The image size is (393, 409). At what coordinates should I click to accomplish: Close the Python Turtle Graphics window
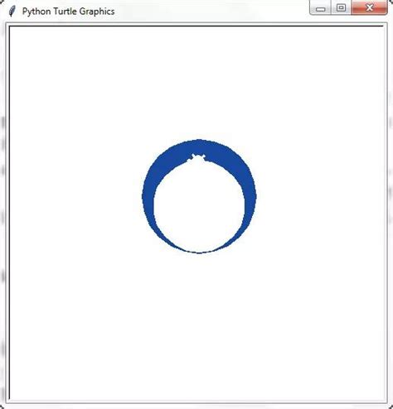coord(369,7)
